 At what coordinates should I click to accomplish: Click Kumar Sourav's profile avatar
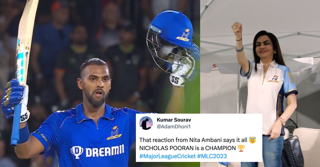click(x=146, y=123)
